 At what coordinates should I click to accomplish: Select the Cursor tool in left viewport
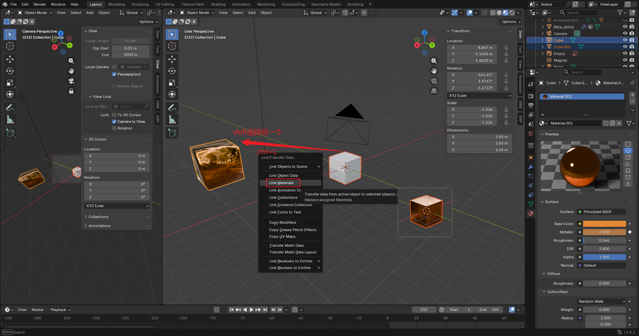point(10,46)
